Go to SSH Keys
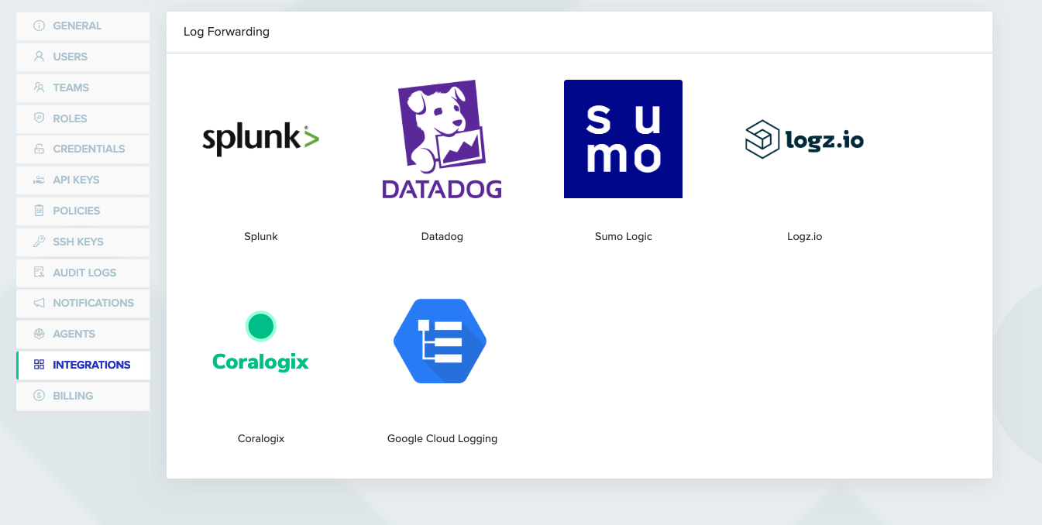Viewport: 1042px width, 525px height. [x=83, y=242]
